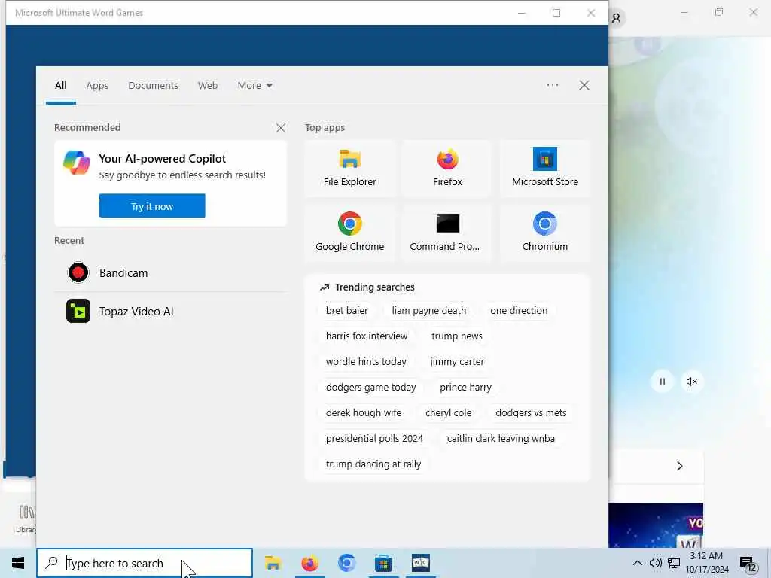Search trending 'jimmy carter'
Image resolution: width=771 pixels, height=578 pixels.
pos(457,362)
